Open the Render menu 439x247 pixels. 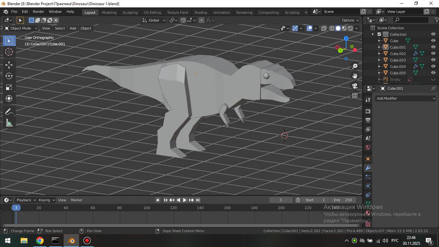(x=39, y=12)
